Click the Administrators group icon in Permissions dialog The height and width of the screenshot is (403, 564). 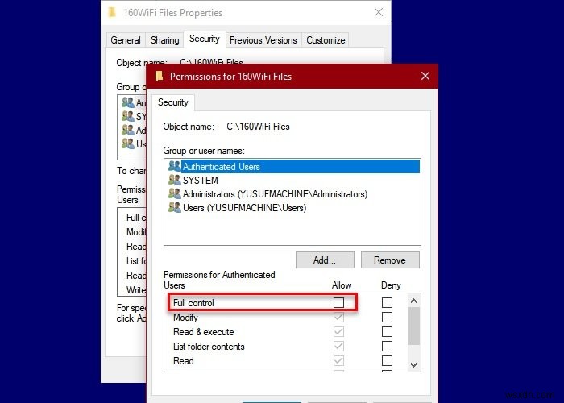175,193
